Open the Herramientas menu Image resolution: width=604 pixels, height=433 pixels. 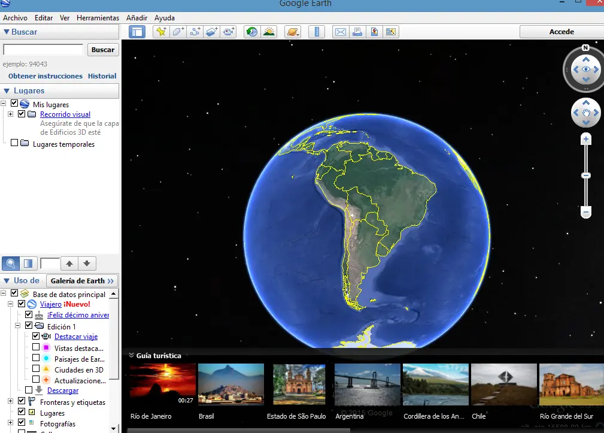tap(98, 18)
